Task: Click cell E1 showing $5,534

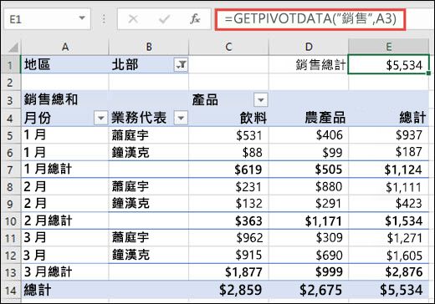Action: pyautogui.click(x=388, y=64)
